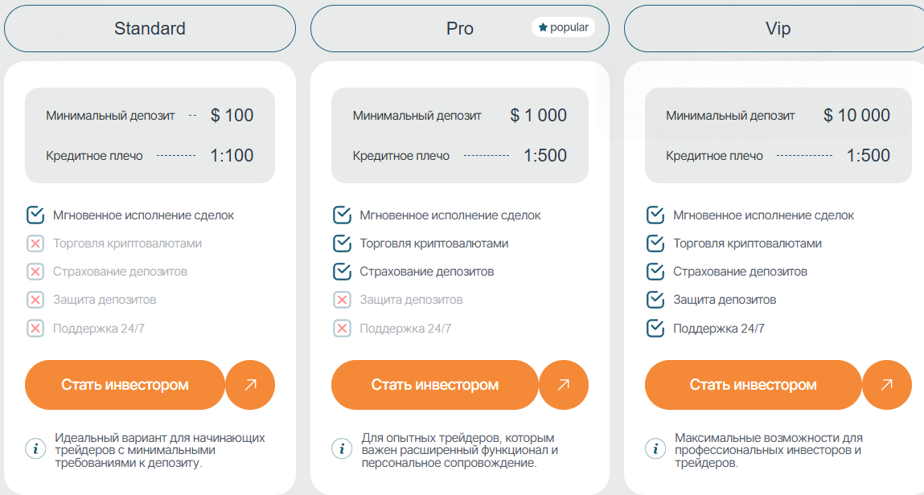Toggle Pro's Торговля криптовалютами checkbox

342,243
